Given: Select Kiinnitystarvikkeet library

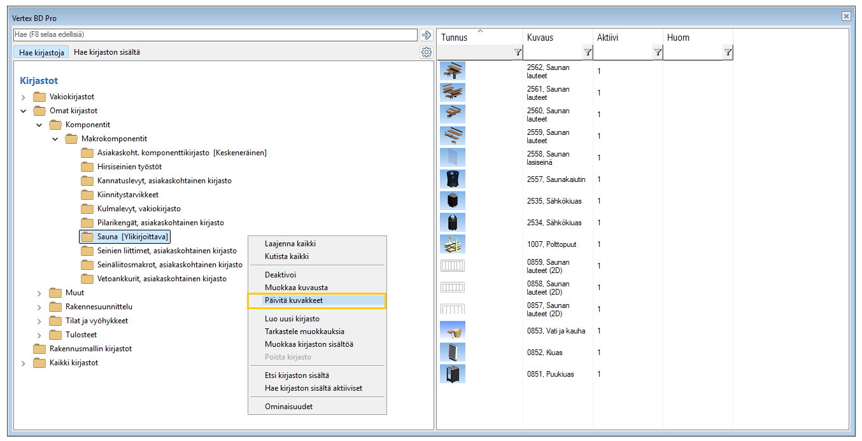Looking at the screenshot, I should 120,195.
